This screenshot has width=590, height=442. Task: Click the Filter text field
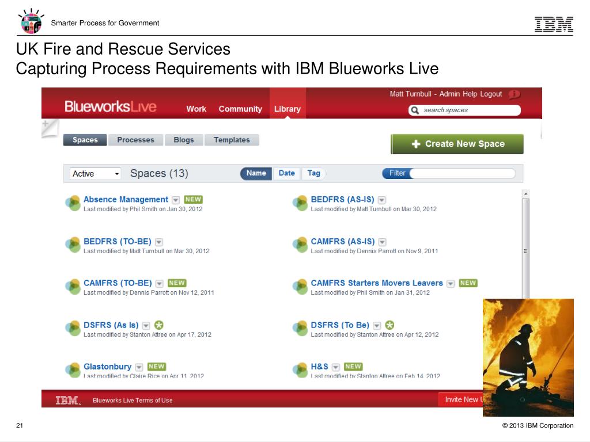pyautogui.click(x=463, y=173)
